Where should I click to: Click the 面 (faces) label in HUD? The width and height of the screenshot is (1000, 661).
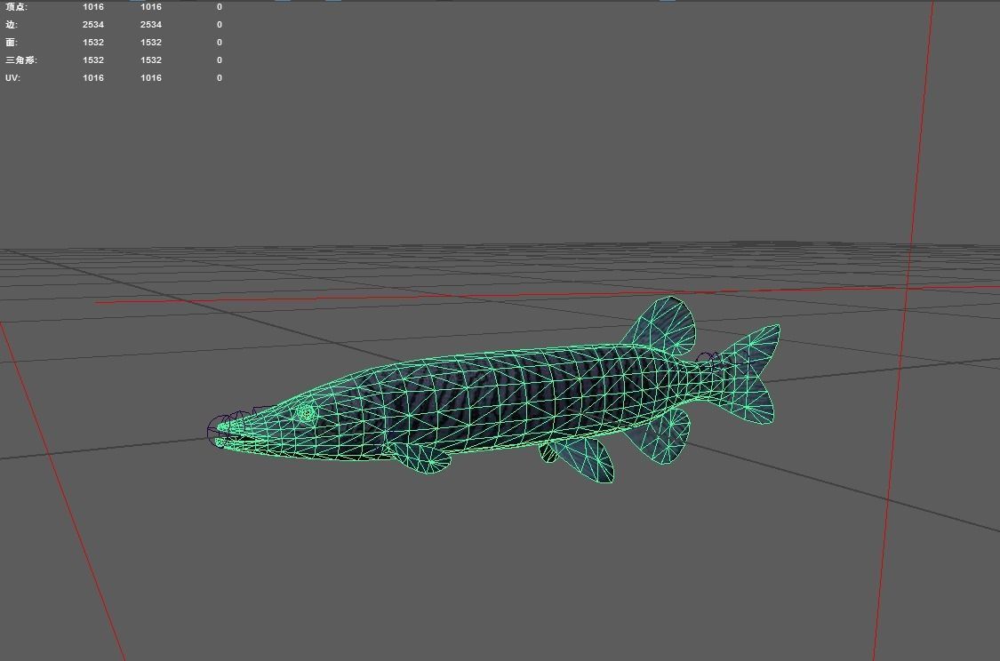pyautogui.click(x=12, y=43)
